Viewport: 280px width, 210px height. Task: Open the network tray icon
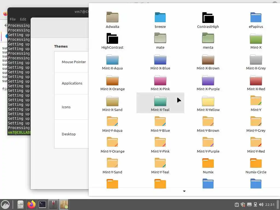point(255,205)
